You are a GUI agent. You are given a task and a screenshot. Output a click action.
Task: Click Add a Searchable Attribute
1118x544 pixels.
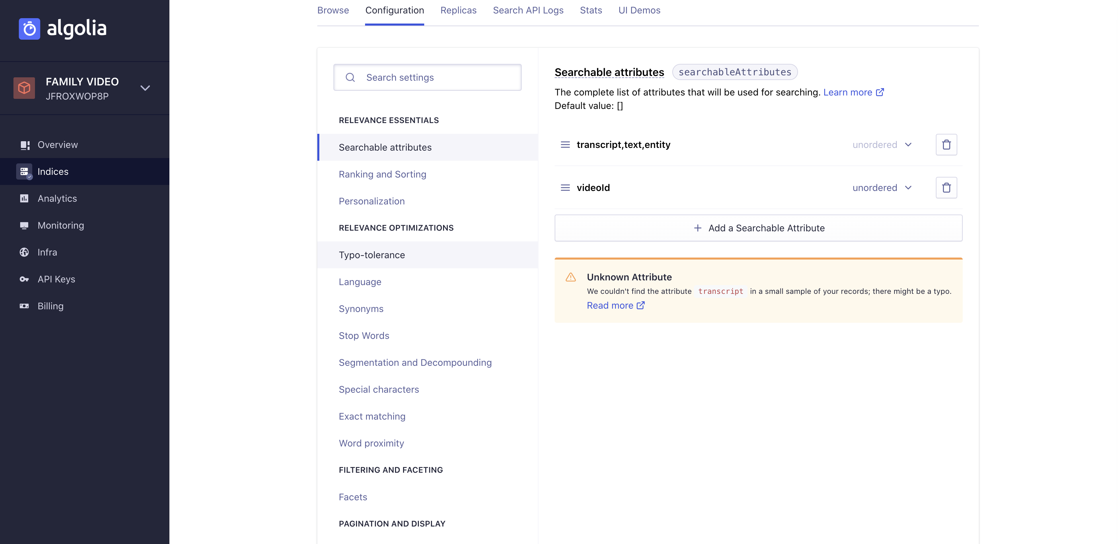pos(758,228)
